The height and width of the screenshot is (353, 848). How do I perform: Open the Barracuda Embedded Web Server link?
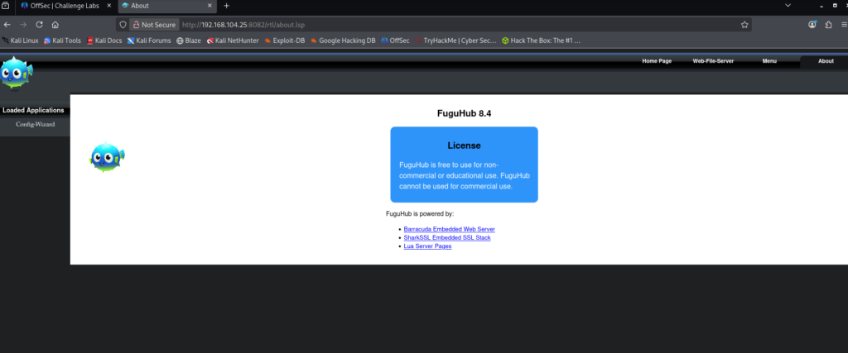(x=448, y=229)
